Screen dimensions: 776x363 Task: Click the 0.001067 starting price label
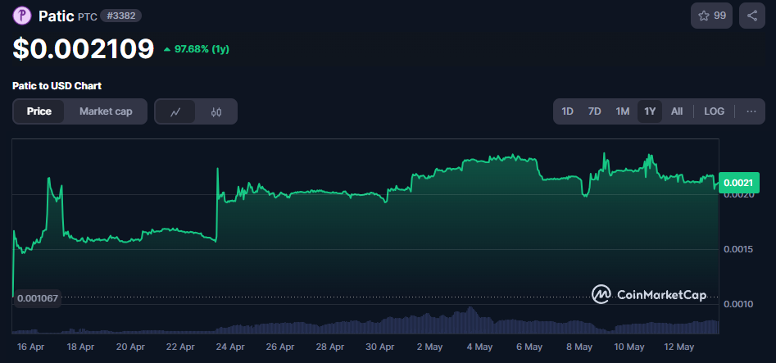[x=38, y=298]
